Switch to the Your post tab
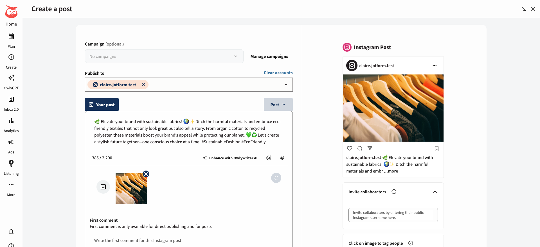This screenshot has width=540, height=247. [102, 105]
